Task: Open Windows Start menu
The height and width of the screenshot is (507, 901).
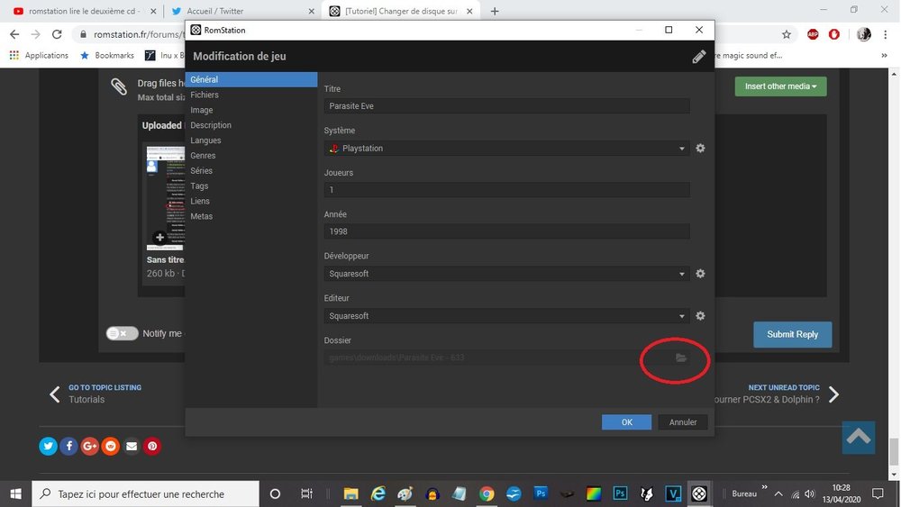Action: click(x=15, y=493)
